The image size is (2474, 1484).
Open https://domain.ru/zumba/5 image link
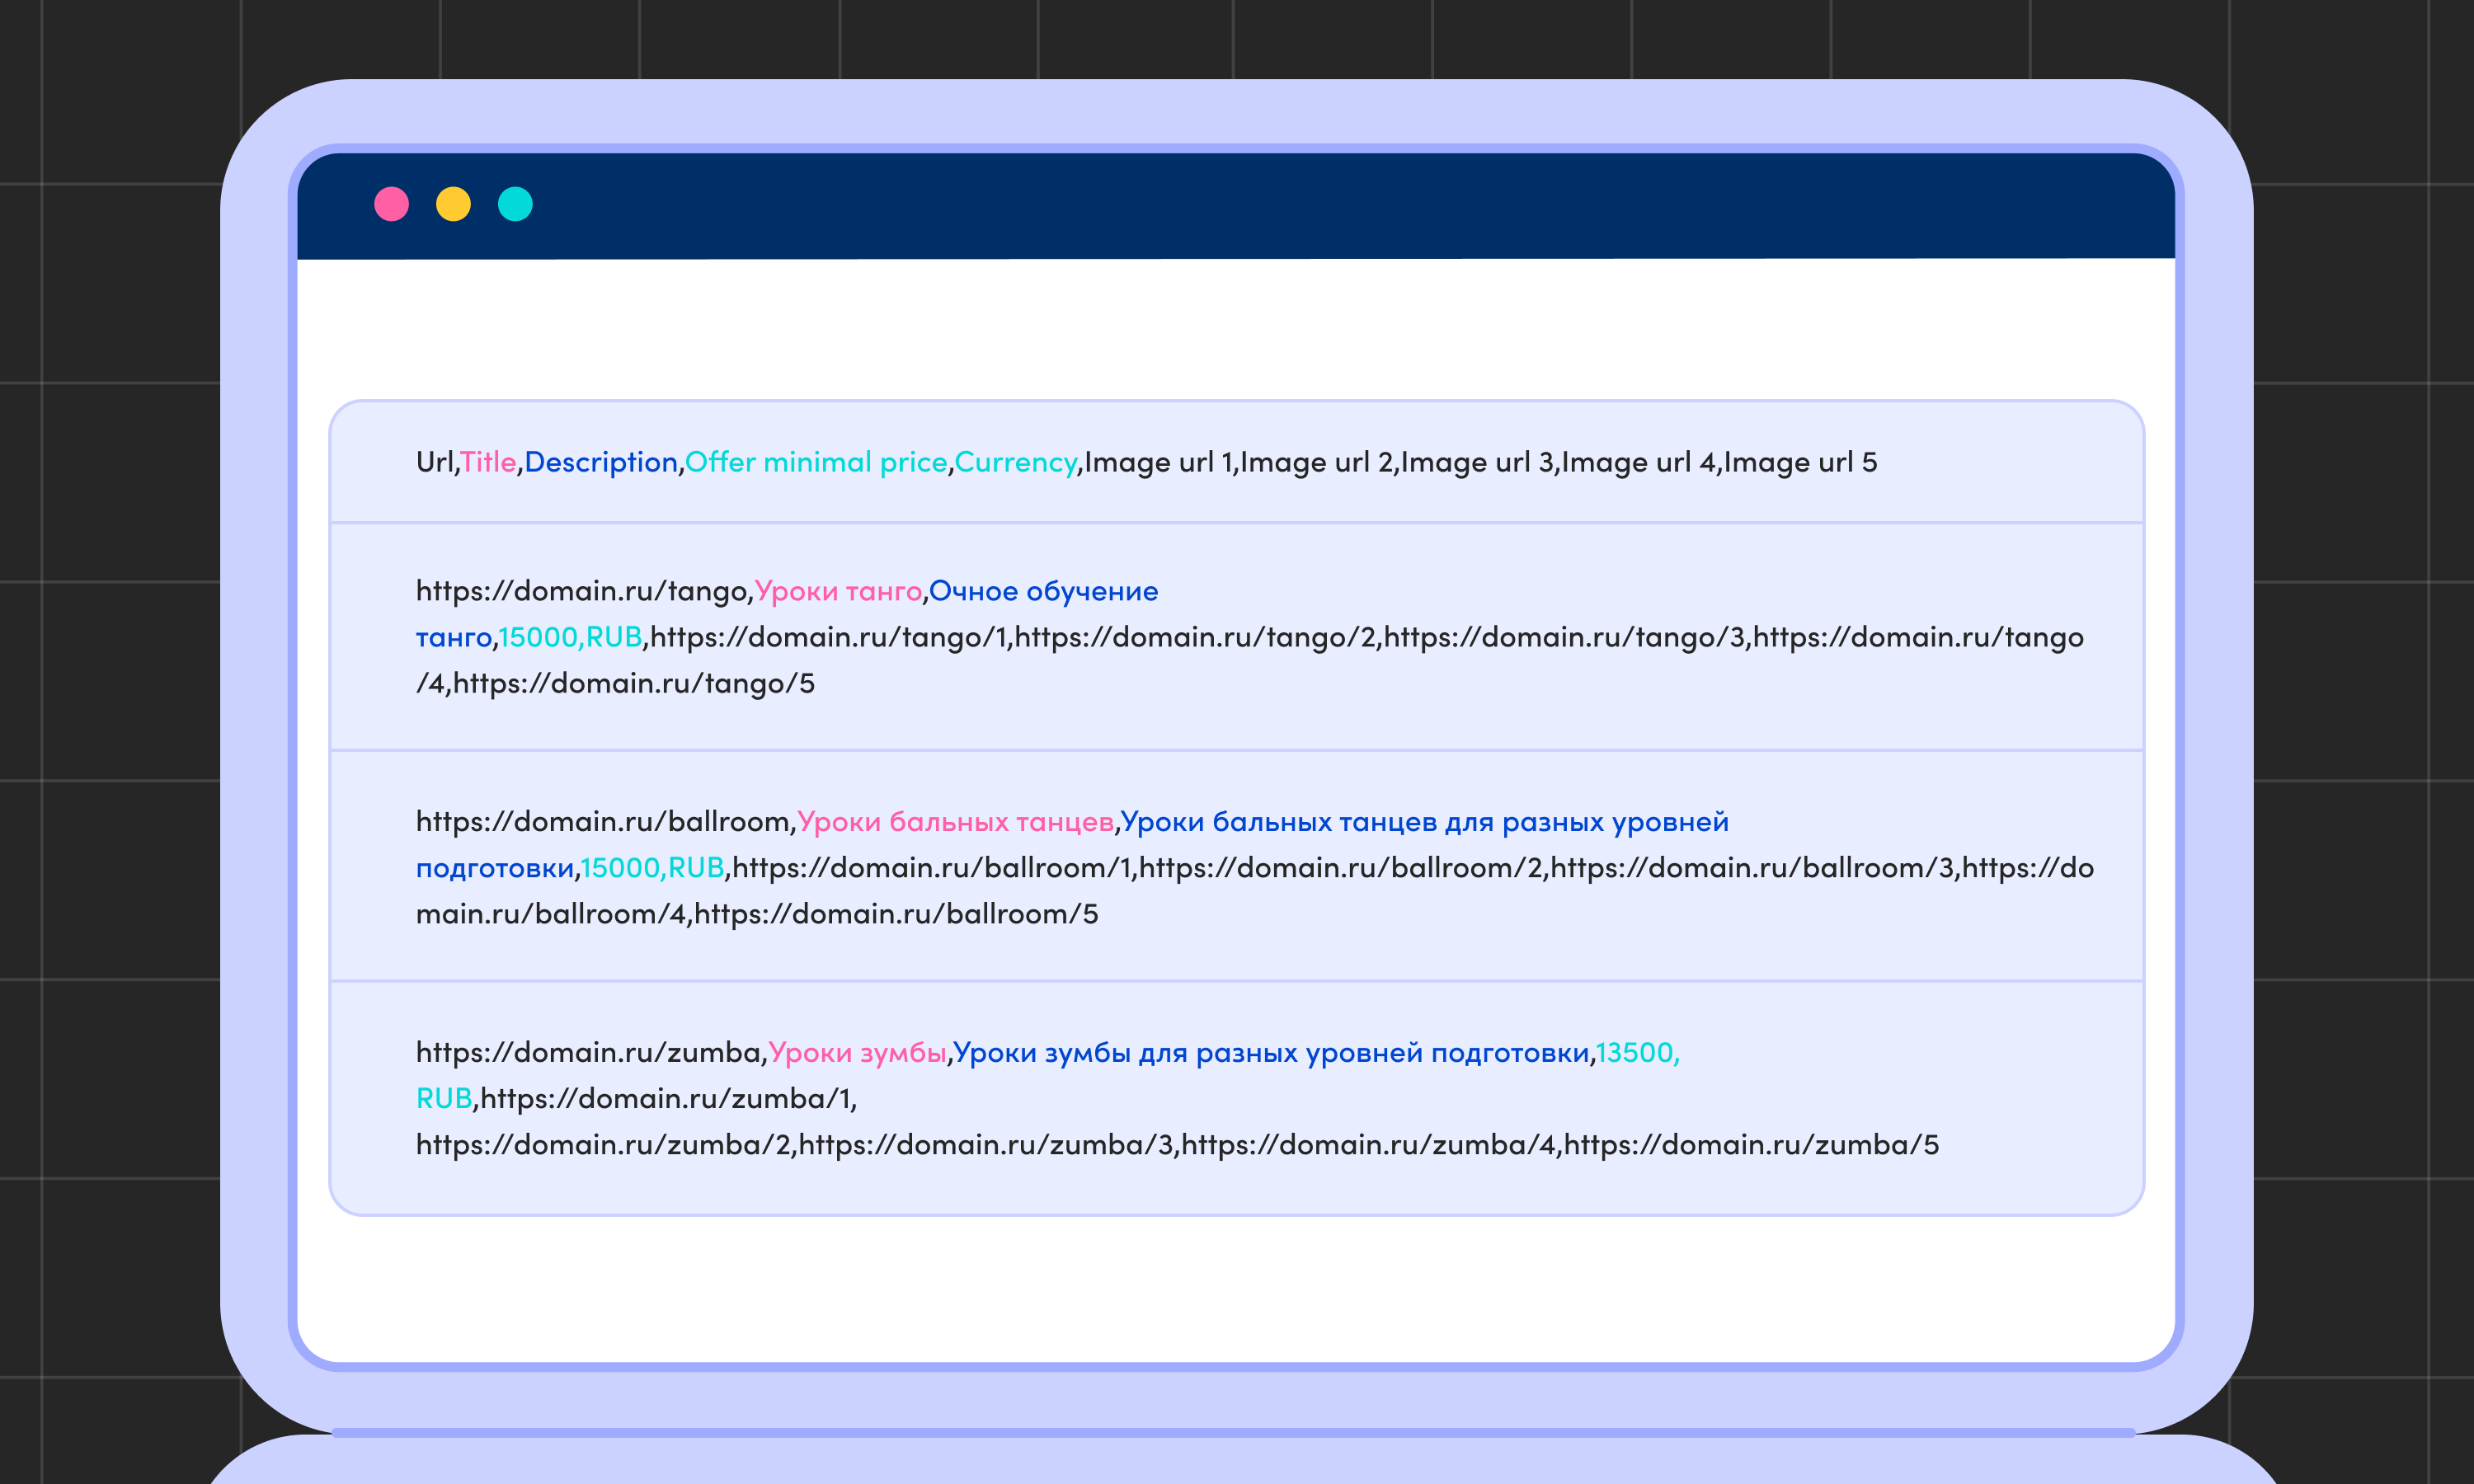point(1751,1145)
